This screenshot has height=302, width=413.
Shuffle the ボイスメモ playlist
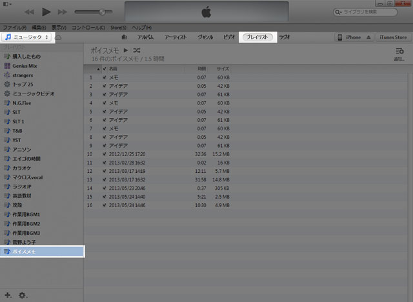137,50
